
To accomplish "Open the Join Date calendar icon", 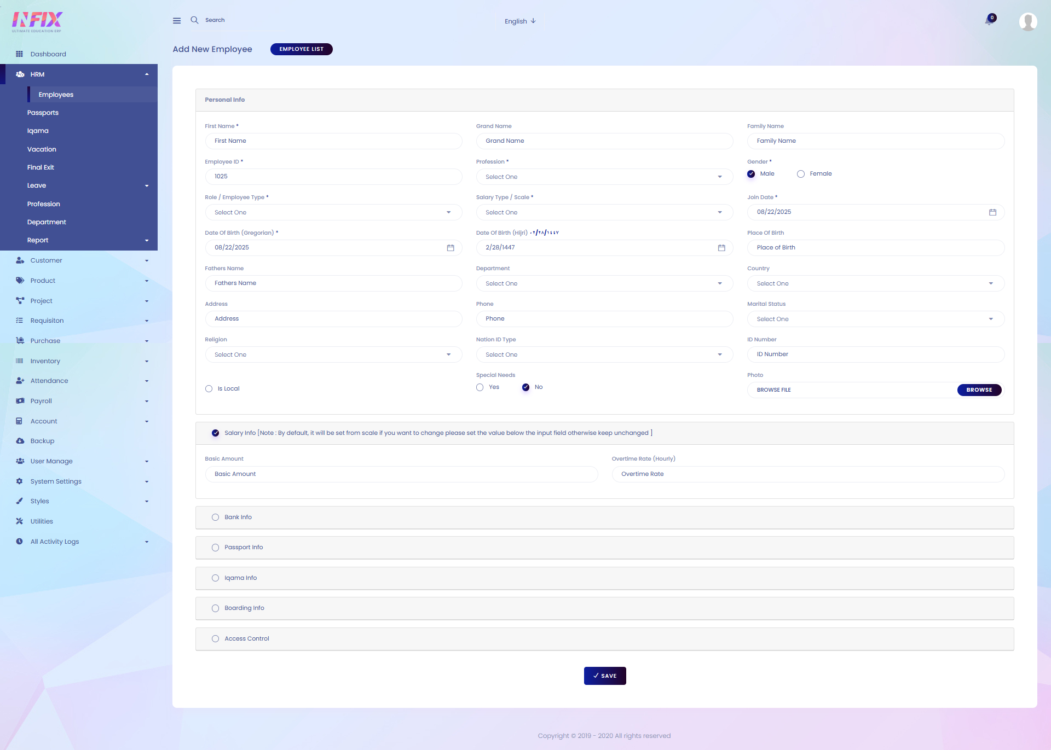I will (x=992, y=212).
